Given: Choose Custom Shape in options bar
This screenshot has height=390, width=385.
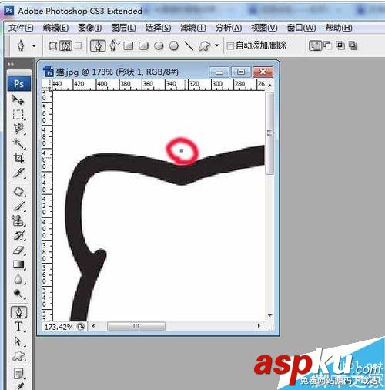Looking at the screenshot, I should pos(205,46).
